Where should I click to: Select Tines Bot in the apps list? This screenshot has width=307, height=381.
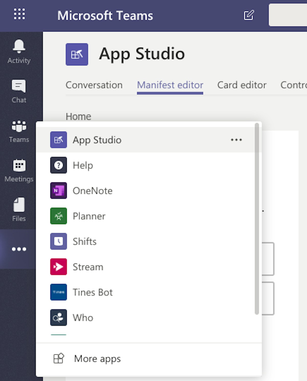[92, 292]
